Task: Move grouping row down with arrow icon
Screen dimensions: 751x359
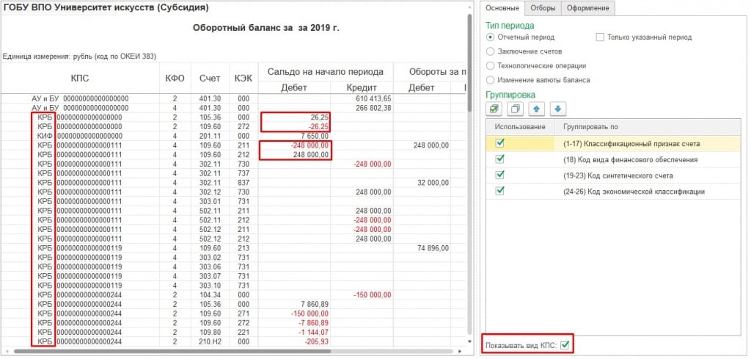Action: pyautogui.click(x=557, y=109)
